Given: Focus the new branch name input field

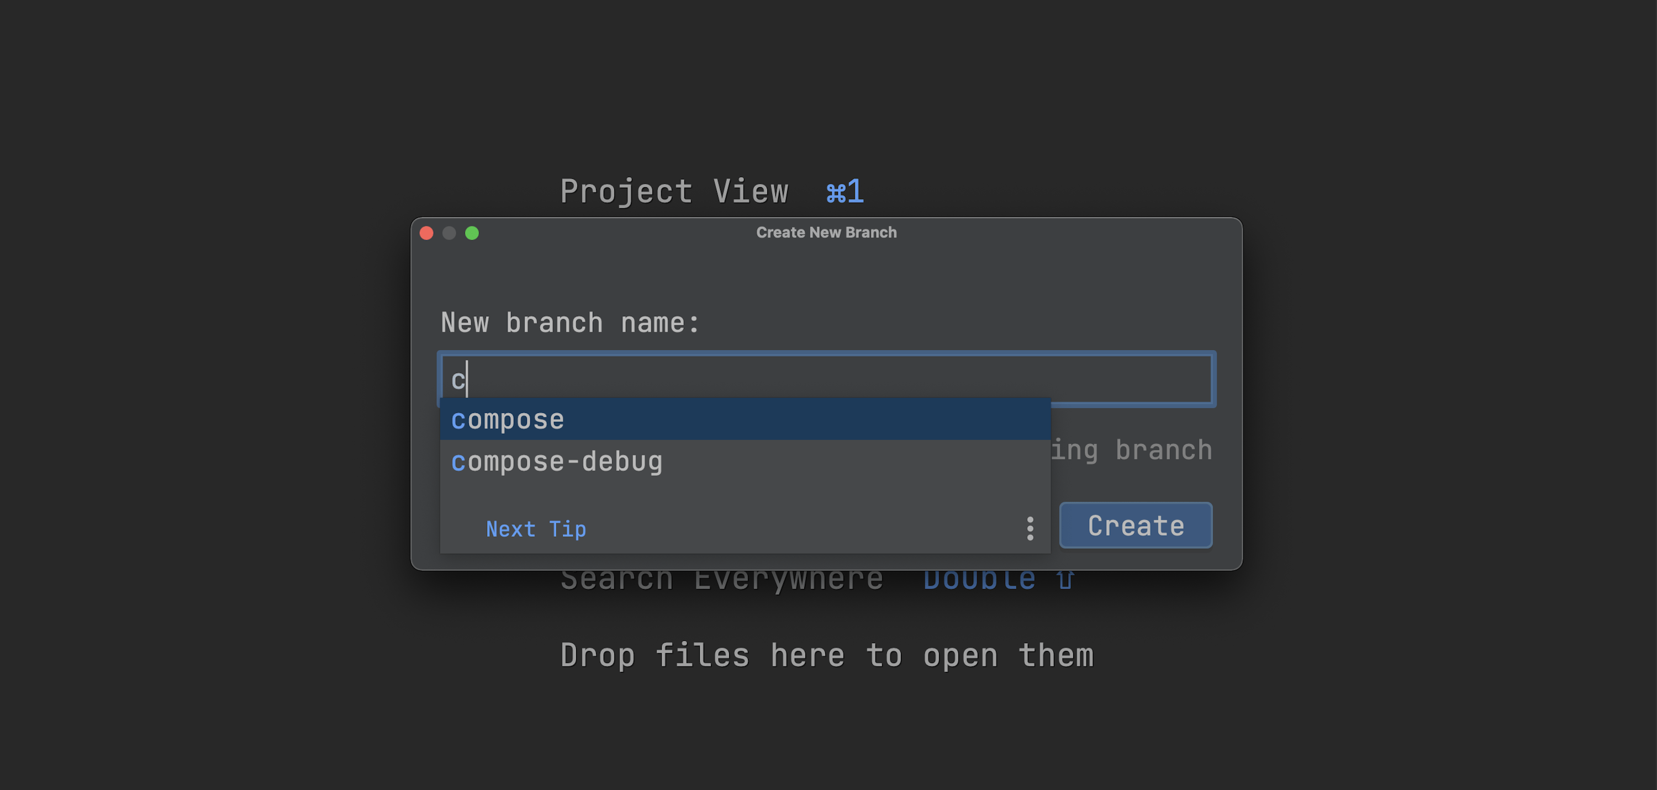Looking at the screenshot, I should pyautogui.click(x=836, y=379).
